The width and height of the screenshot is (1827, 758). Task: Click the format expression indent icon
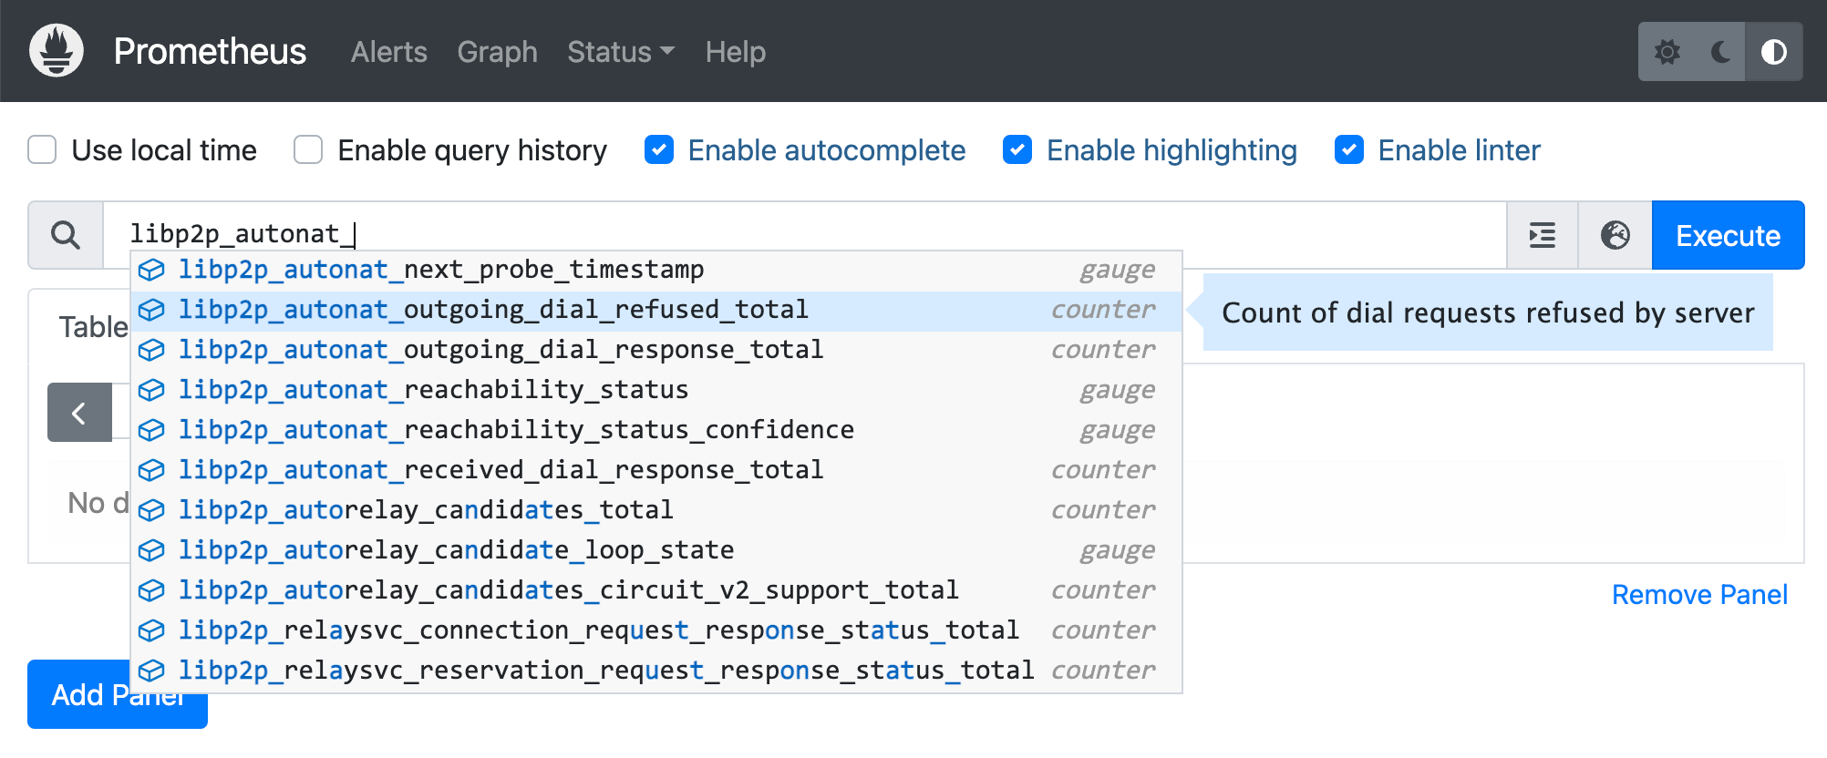[x=1542, y=235]
